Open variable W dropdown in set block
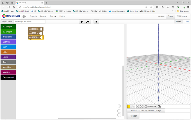The image size is (191, 120). point(35,38)
